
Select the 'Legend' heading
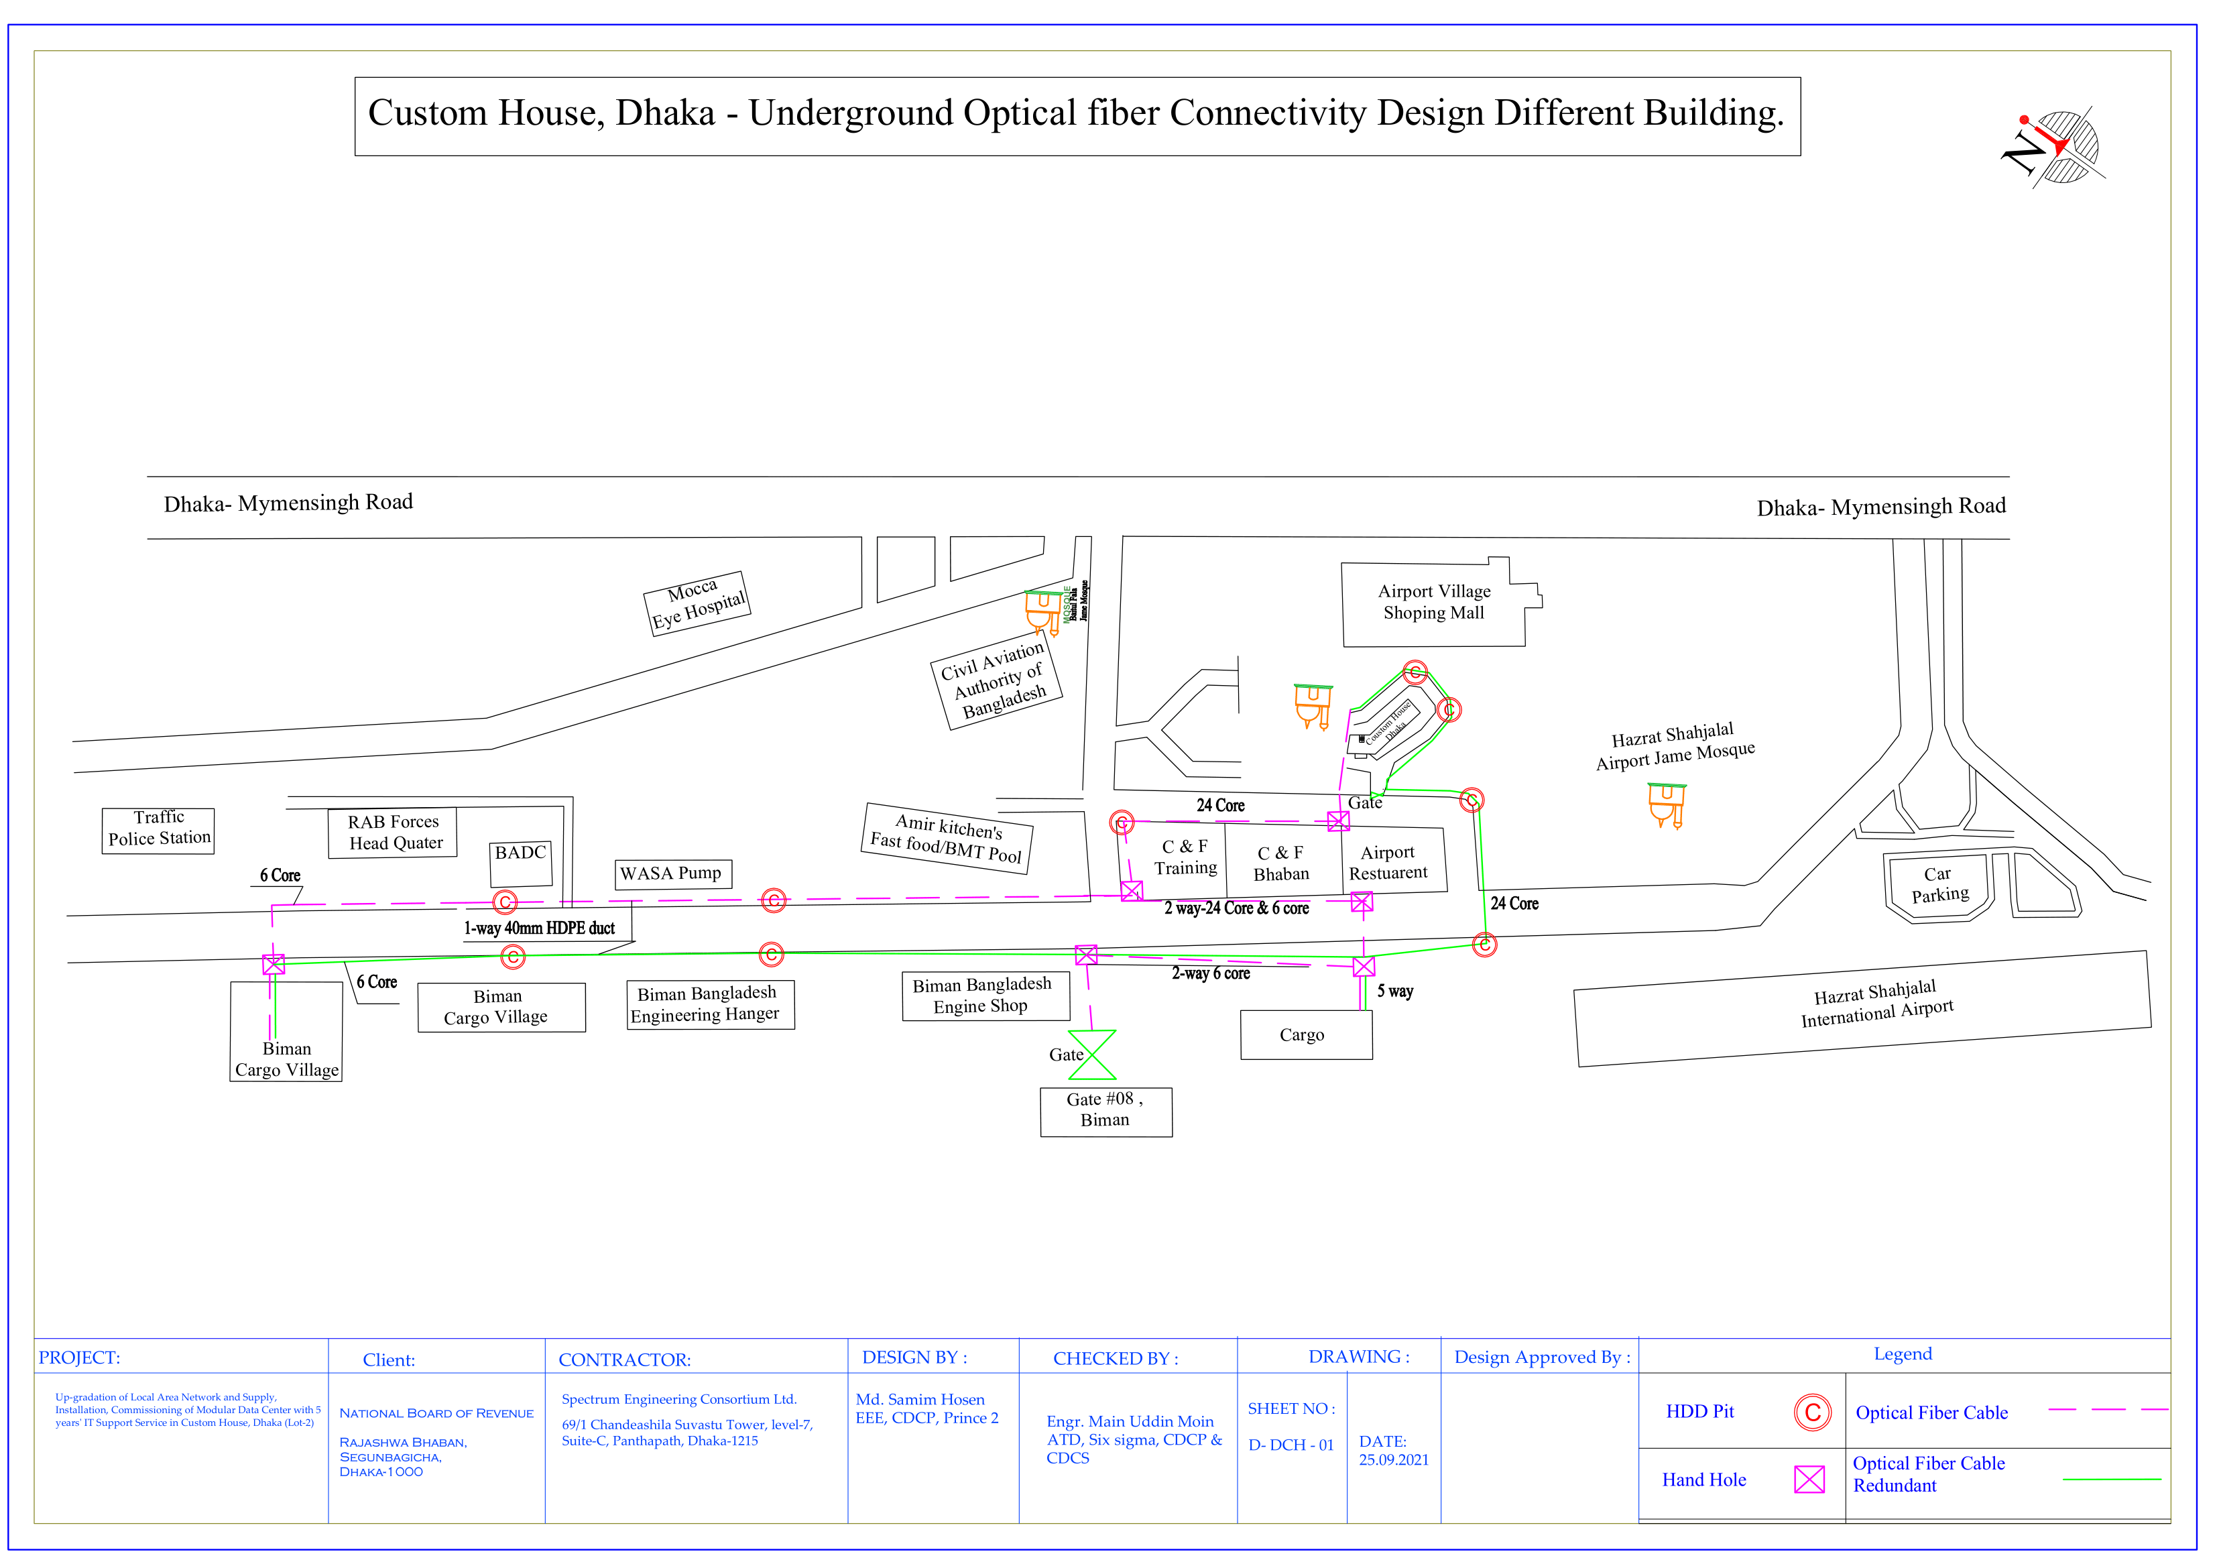point(1903,1353)
